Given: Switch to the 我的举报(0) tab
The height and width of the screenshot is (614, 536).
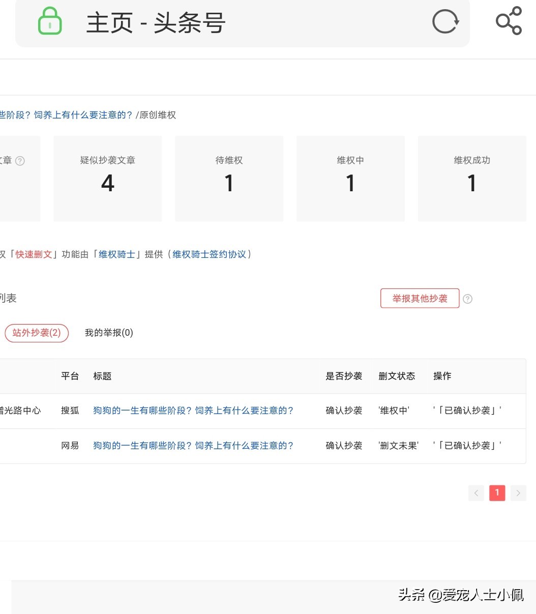Looking at the screenshot, I should [x=108, y=333].
